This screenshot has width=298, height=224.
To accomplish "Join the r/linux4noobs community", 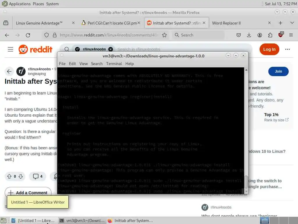I will pyautogui.click(x=279, y=71).
